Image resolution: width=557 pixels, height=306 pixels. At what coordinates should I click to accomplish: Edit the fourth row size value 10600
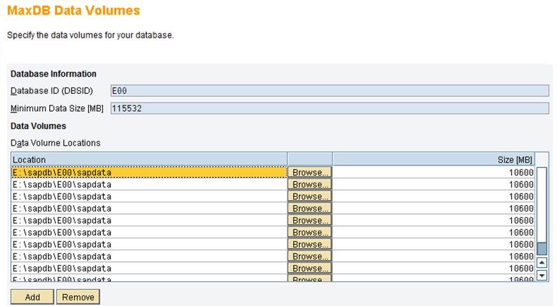[521, 209]
